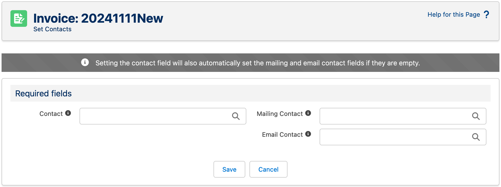Open the Contact lookup search icon
501x187 pixels.
[236, 116]
